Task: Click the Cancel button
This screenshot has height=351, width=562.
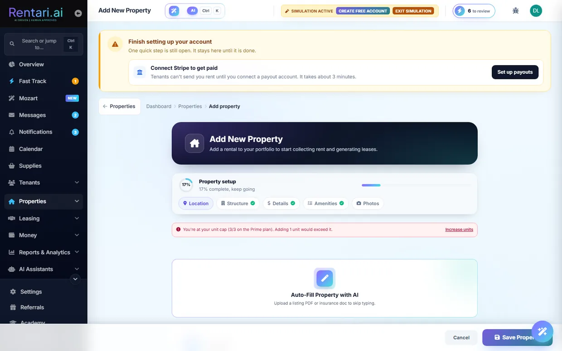Action: point(461,337)
